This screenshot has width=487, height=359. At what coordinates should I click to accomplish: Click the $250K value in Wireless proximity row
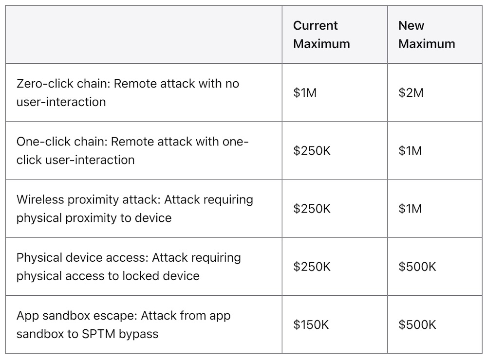coord(312,209)
